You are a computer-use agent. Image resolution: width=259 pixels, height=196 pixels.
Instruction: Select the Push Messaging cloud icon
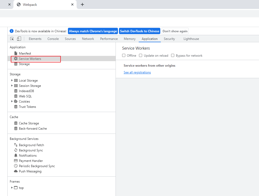coord(16,171)
